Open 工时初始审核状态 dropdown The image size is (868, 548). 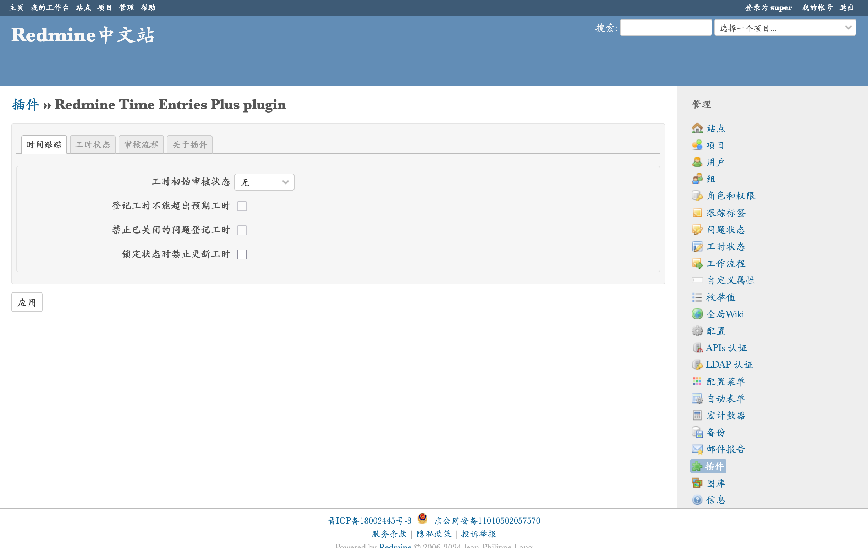264,182
